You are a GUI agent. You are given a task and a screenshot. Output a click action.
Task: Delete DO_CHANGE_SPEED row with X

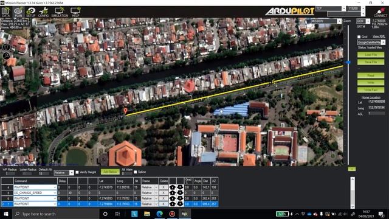(164, 193)
